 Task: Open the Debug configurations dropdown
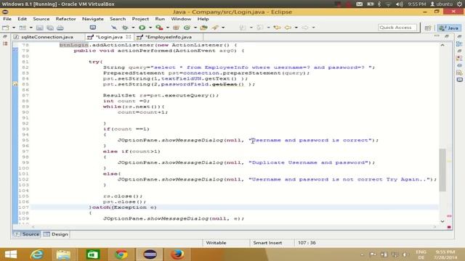(133, 28)
